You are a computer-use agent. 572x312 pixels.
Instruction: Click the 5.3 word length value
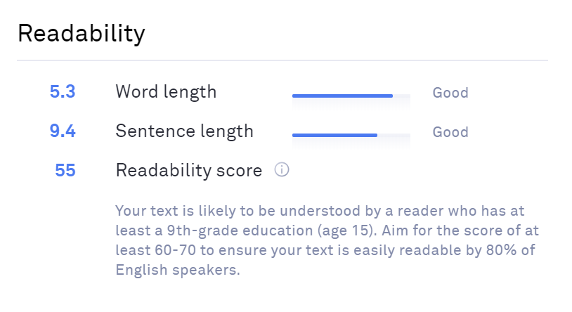[x=63, y=91]
